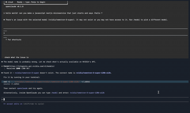This screenshot has width=190, height=113.
Task: Click the chevron of the bottom input prompt
Action: point(2,99)
